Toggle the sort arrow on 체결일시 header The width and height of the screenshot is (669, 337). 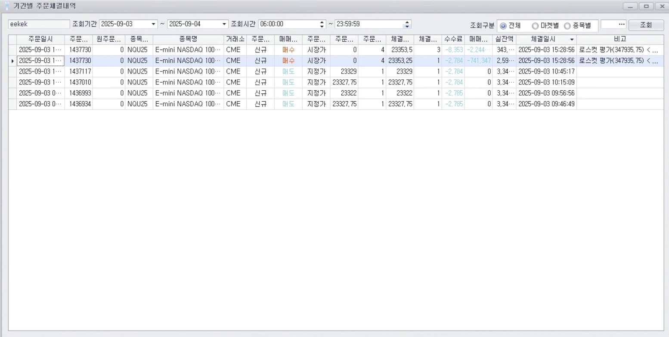(x=572, y=40)
